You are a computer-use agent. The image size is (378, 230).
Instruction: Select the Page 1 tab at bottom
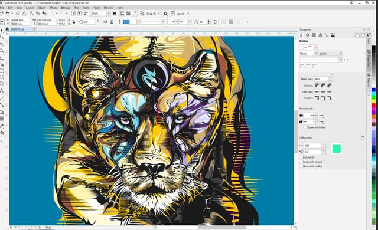tap(50, 228)
